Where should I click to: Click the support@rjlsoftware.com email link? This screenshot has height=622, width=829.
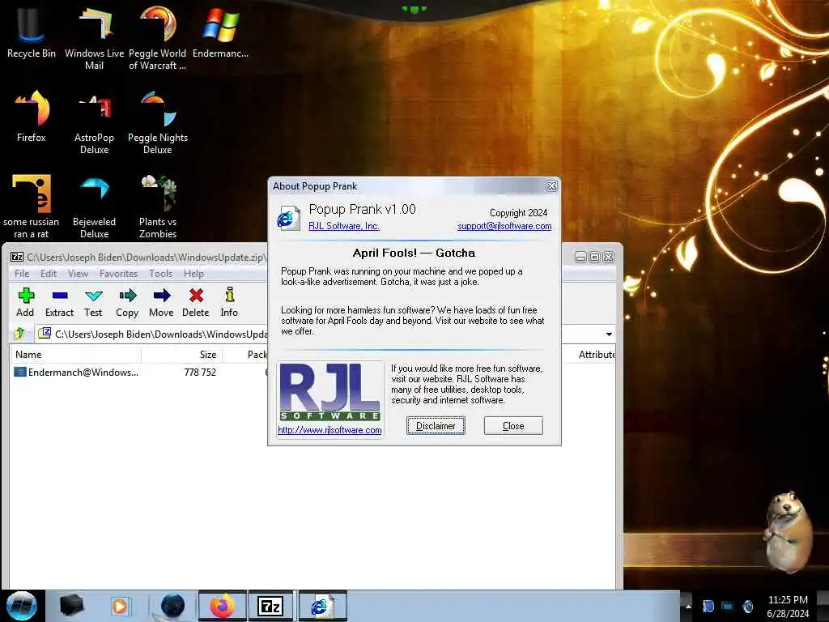point(504,226)
